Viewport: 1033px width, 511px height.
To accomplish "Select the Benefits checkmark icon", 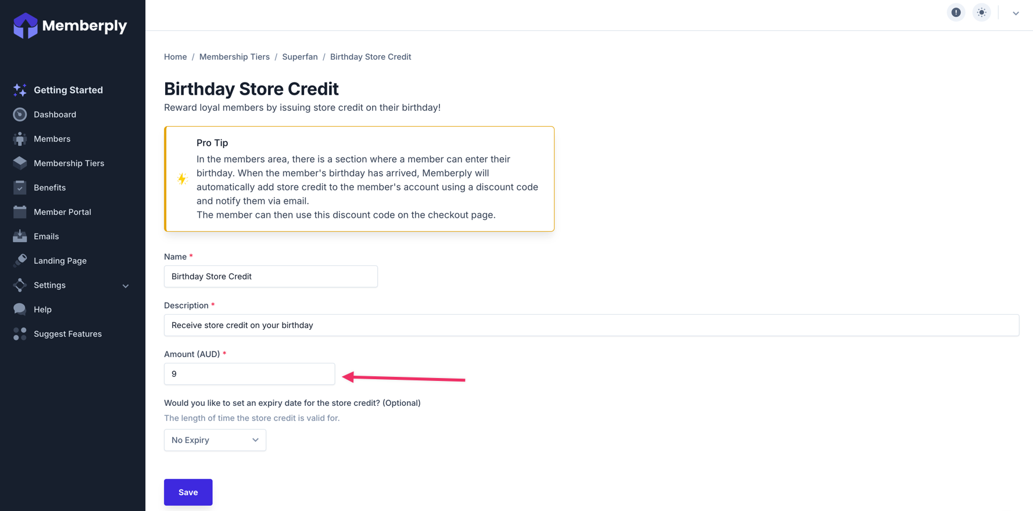I will point(20,188).
